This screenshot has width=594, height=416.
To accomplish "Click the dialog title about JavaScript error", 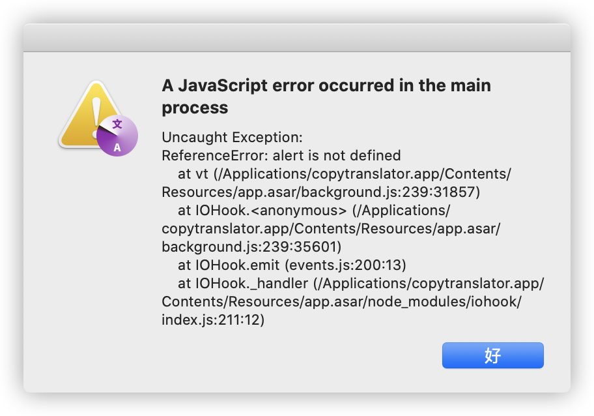I will point(326,85).
